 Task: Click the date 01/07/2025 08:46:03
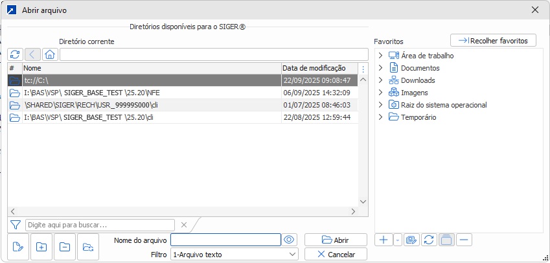pyautogui.click(x=317, y=105)
